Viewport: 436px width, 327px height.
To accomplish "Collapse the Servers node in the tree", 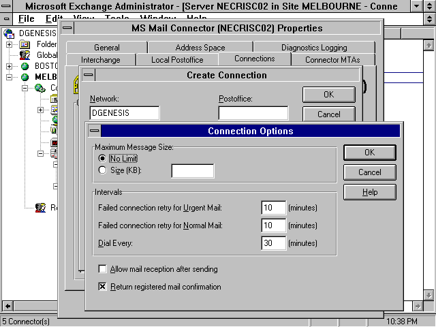I will 40,153.
